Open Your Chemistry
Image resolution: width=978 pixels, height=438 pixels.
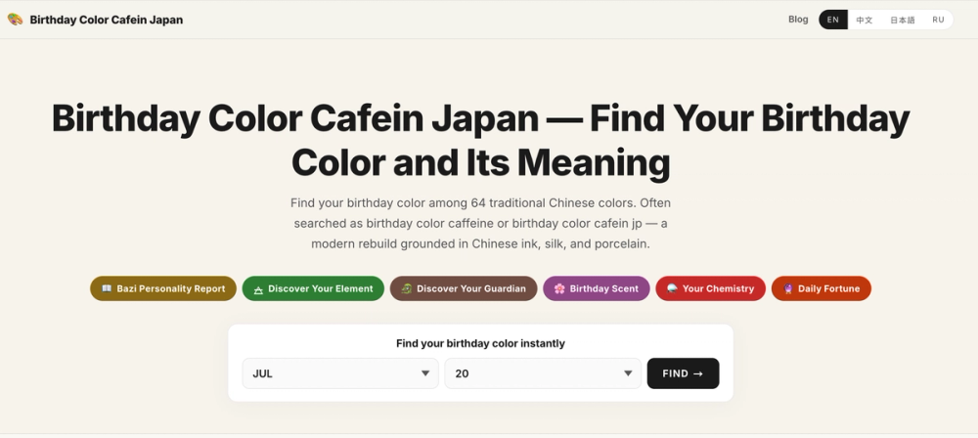tap(710, 288)
